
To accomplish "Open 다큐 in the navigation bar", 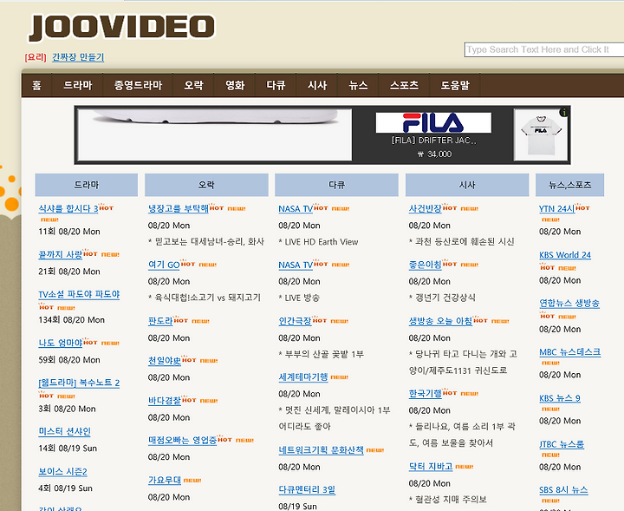I will pyautogui.click(x=276, y=85).
